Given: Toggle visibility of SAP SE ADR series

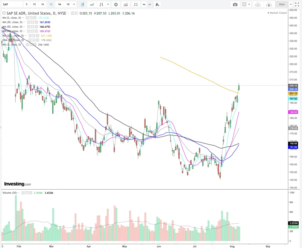Looking at the screenshot, I should (x=73, y=13).
